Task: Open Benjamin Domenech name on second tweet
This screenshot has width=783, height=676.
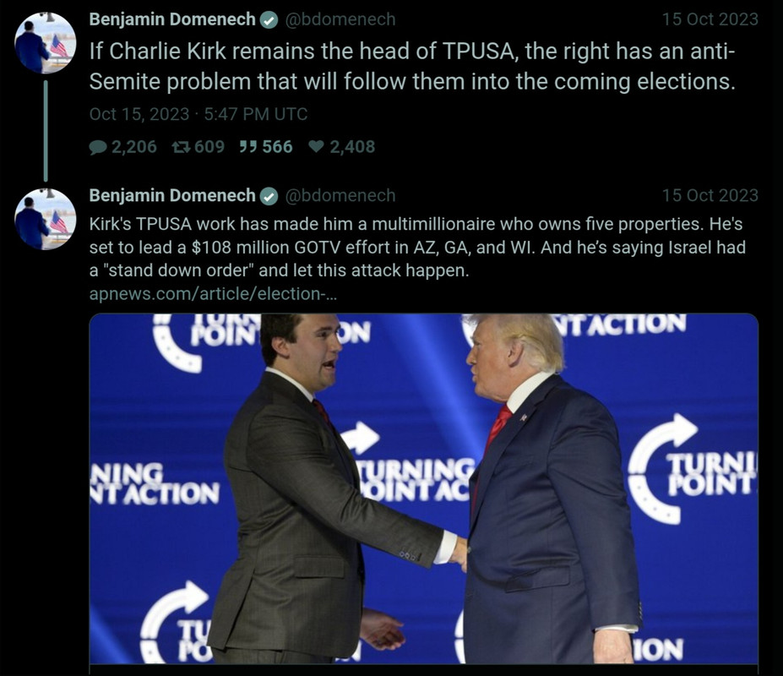Action: tap(172, 195)
